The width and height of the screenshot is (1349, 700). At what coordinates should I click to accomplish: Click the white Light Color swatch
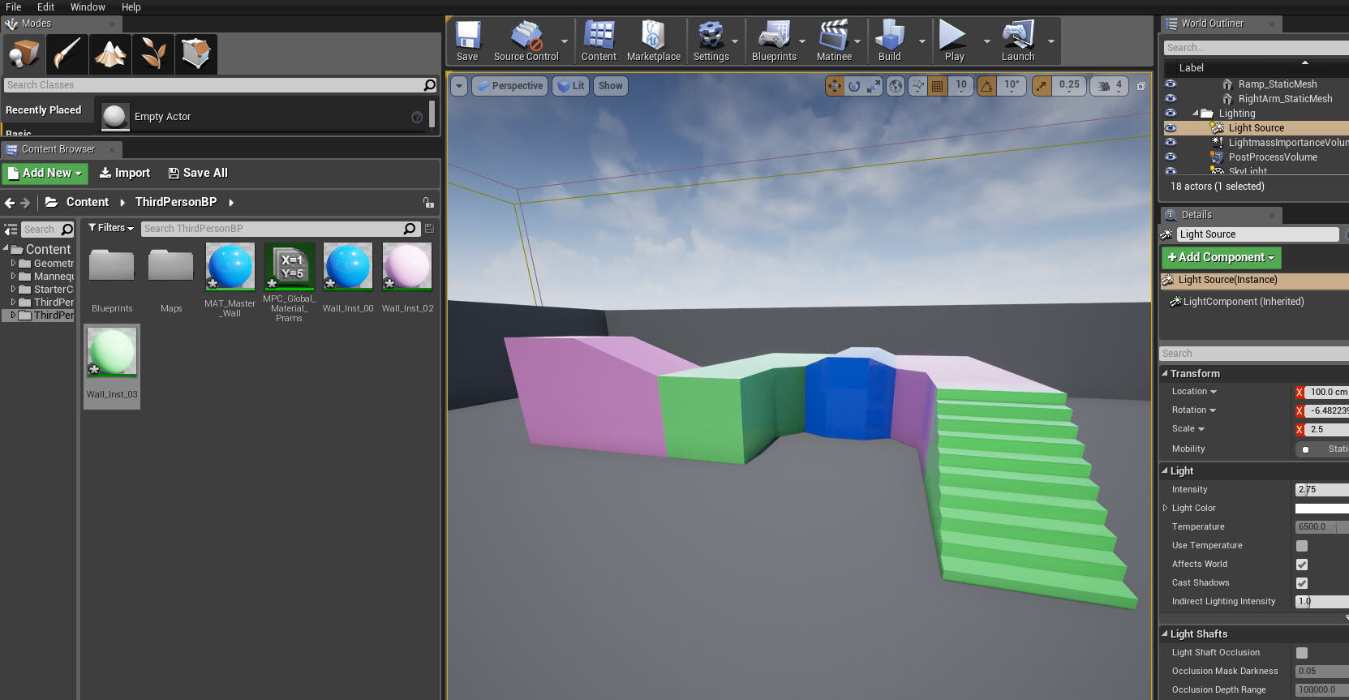point(1321,509)
